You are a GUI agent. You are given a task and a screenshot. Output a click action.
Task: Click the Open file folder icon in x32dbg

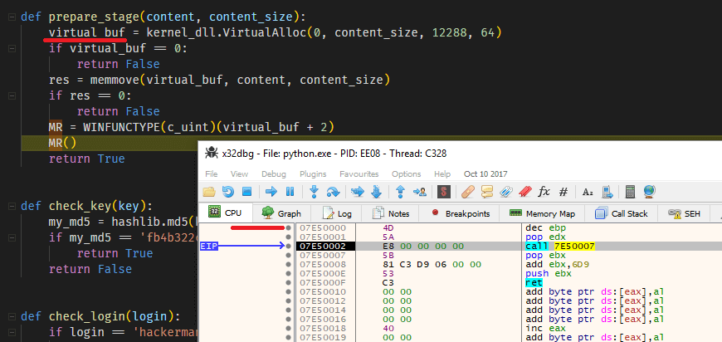(208, 192)
